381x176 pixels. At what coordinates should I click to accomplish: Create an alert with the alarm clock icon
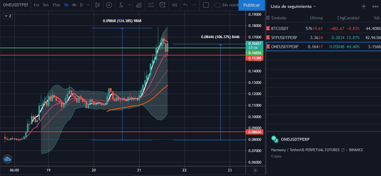click(163, 5)
